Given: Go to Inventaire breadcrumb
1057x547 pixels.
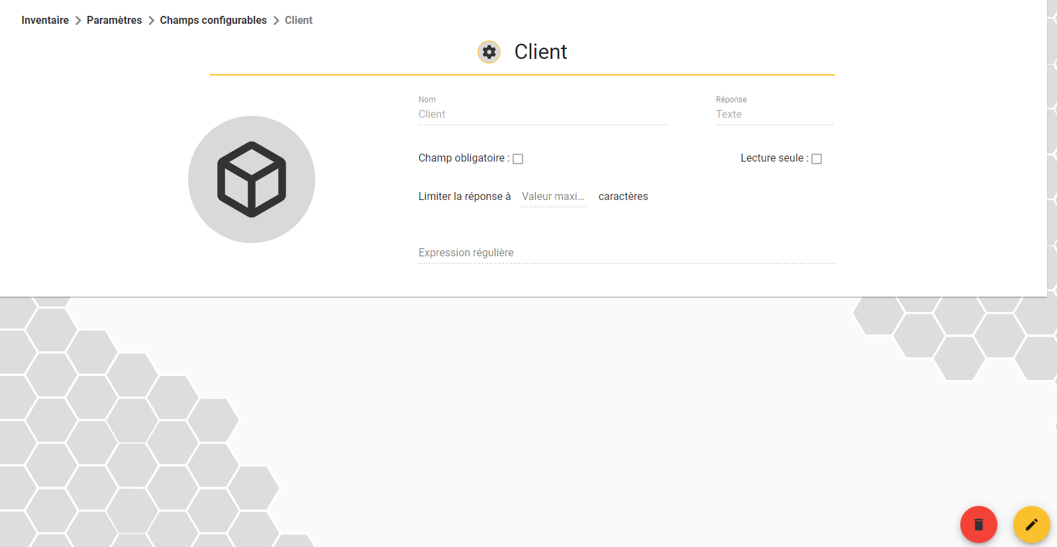Looking at the screenshot, I should pos(45,21).
